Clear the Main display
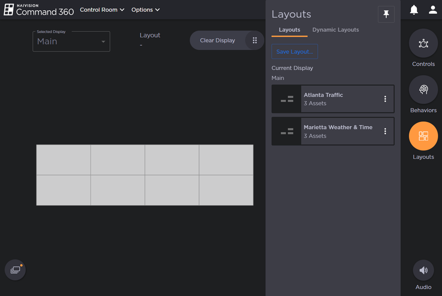Screen dimensions: 442x296 (217, 40)
